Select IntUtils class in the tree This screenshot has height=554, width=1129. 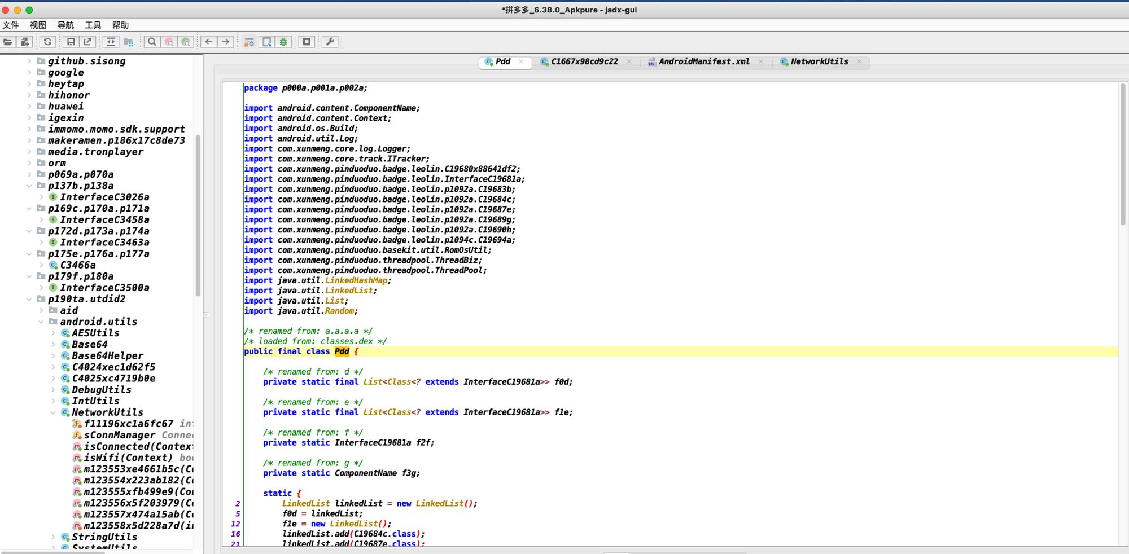click(95, 401)
